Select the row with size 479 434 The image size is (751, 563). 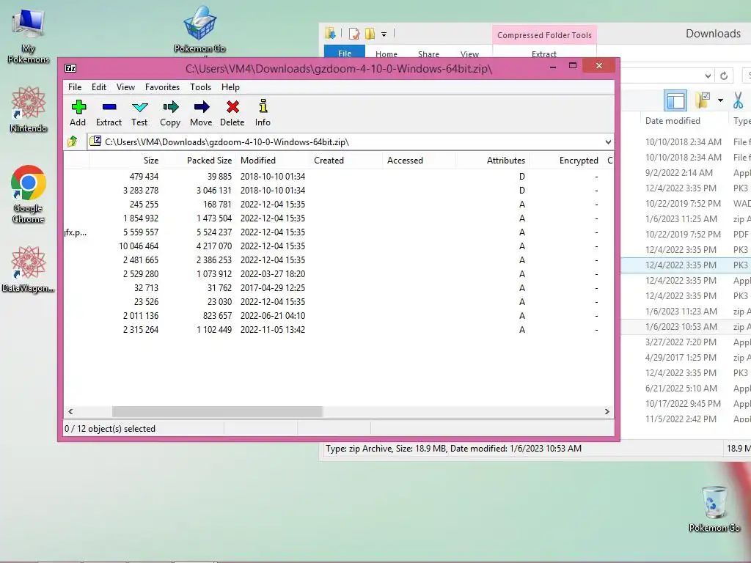[339, 176]
